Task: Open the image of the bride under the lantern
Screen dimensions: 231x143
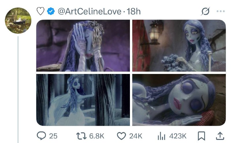Action: (x=179, y=45)
